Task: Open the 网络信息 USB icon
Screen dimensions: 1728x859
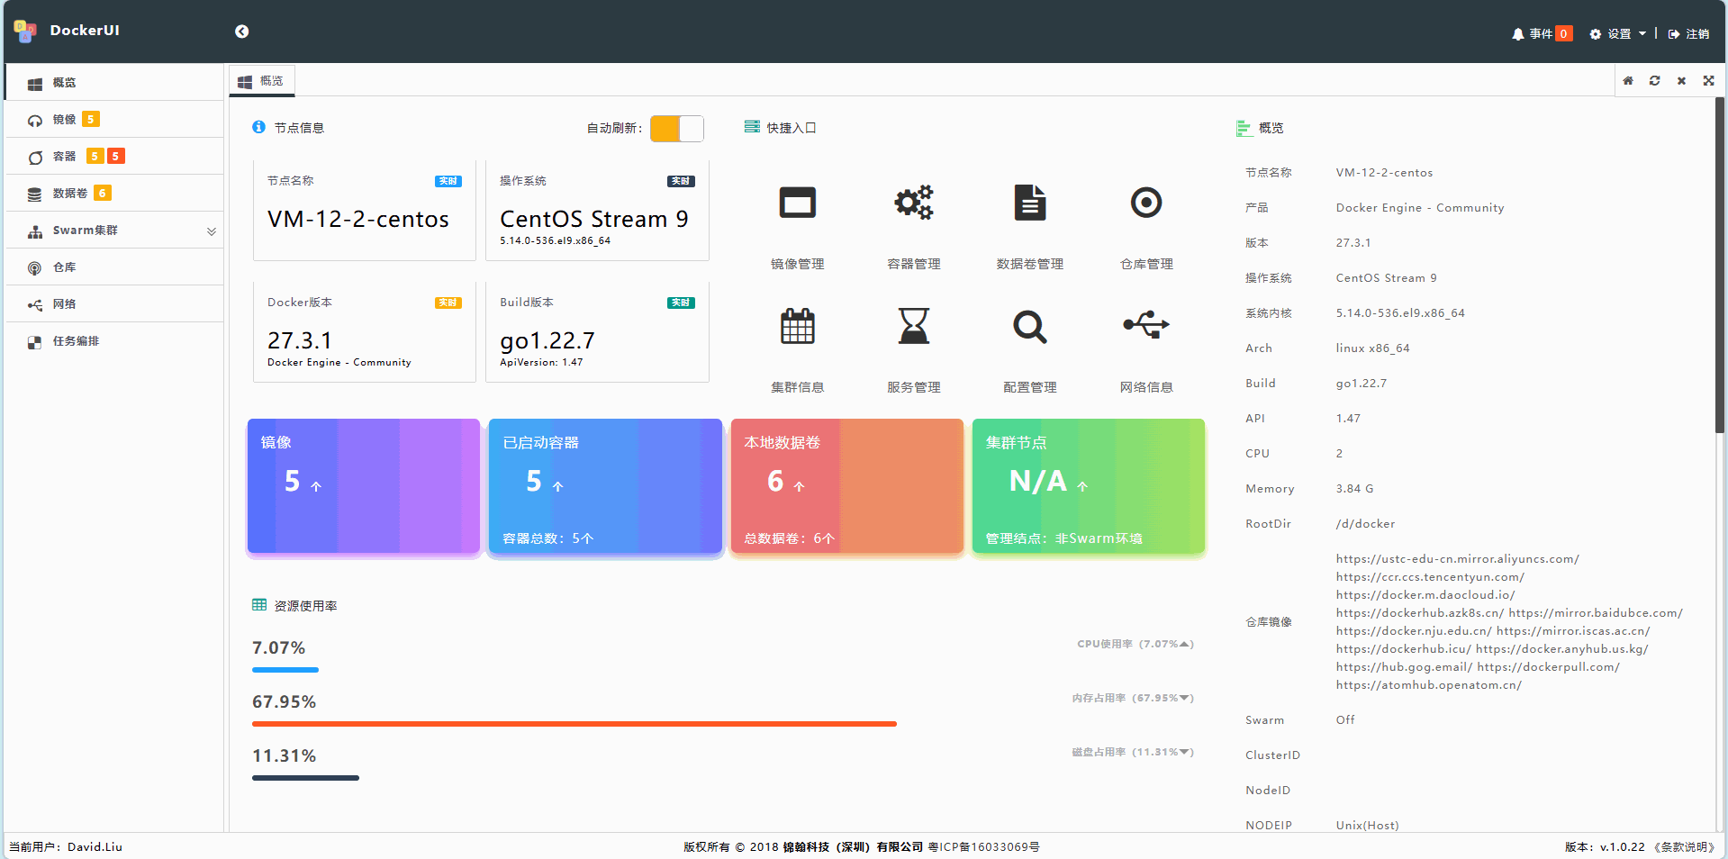Action: (1146, 325)
